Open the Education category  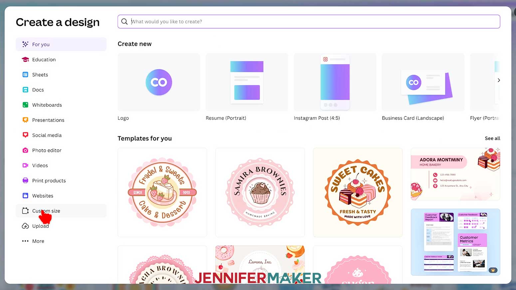pos(61,60)
